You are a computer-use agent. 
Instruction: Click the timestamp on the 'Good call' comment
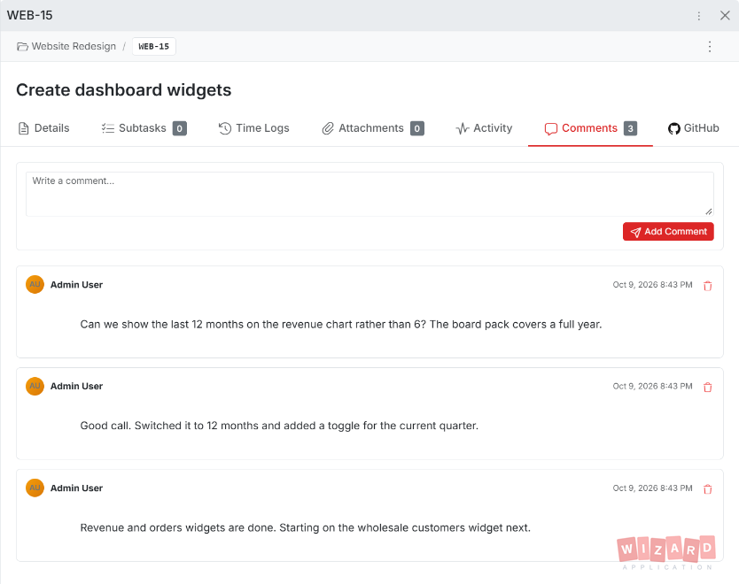click(652, 387)
